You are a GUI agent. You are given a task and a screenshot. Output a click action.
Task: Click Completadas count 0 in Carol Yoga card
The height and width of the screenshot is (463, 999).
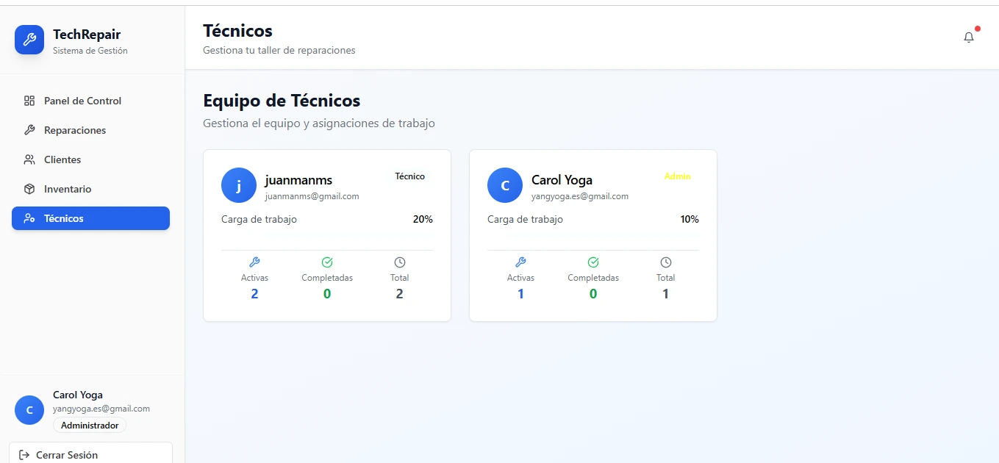point(593,294)
